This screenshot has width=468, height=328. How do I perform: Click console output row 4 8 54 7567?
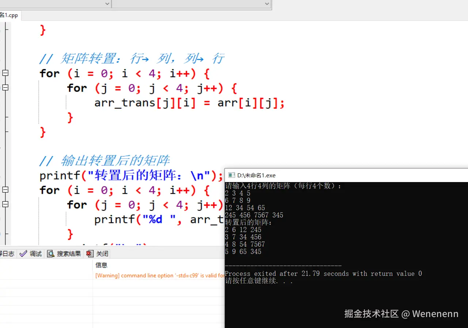pyautogui.click(x=245, y=244)
